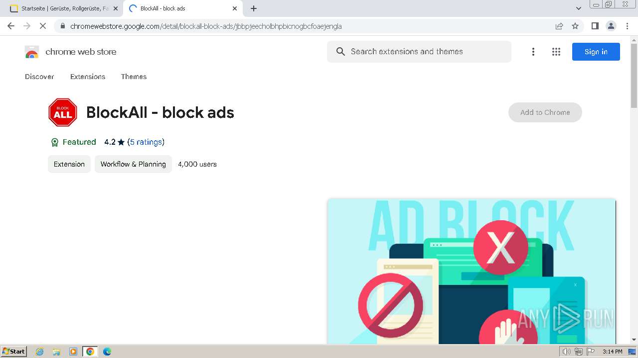Click the magnifier search icon
The image size is (638, 358).
[340, 52]
